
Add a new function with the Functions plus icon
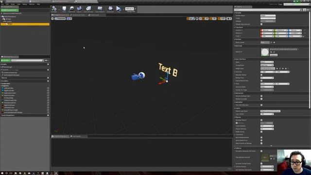[48, 70]
